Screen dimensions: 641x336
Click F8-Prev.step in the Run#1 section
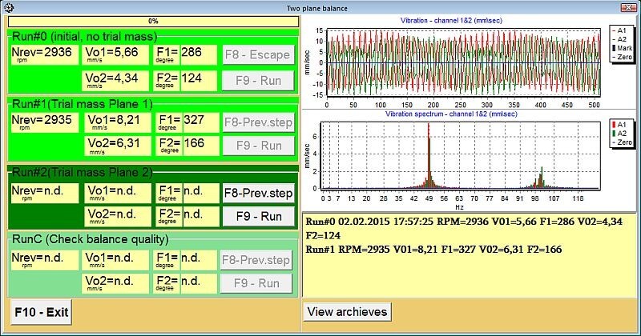click(x=256, y=122)
